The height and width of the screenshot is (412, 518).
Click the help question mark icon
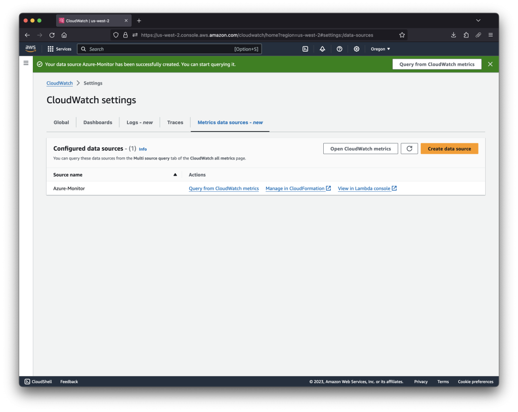tap(339, 49)
